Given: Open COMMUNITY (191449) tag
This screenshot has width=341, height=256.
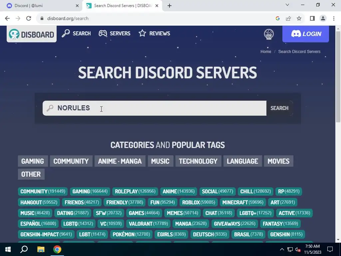Looking at the screenshot, I should click(x=43, y=191).
